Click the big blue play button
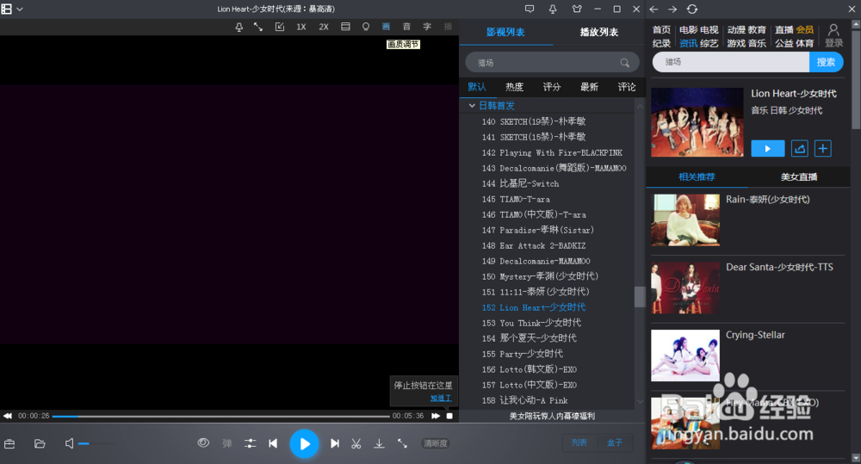The image size is (861, 464). [304, 443]
